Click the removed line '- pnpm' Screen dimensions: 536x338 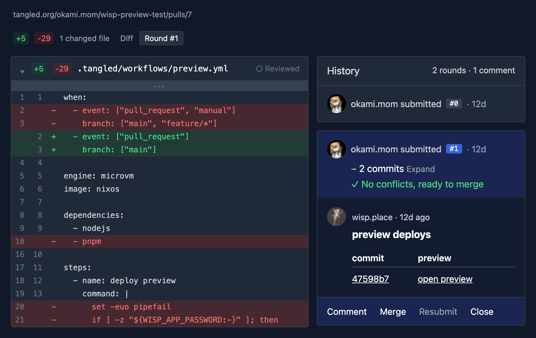point(159,241)
